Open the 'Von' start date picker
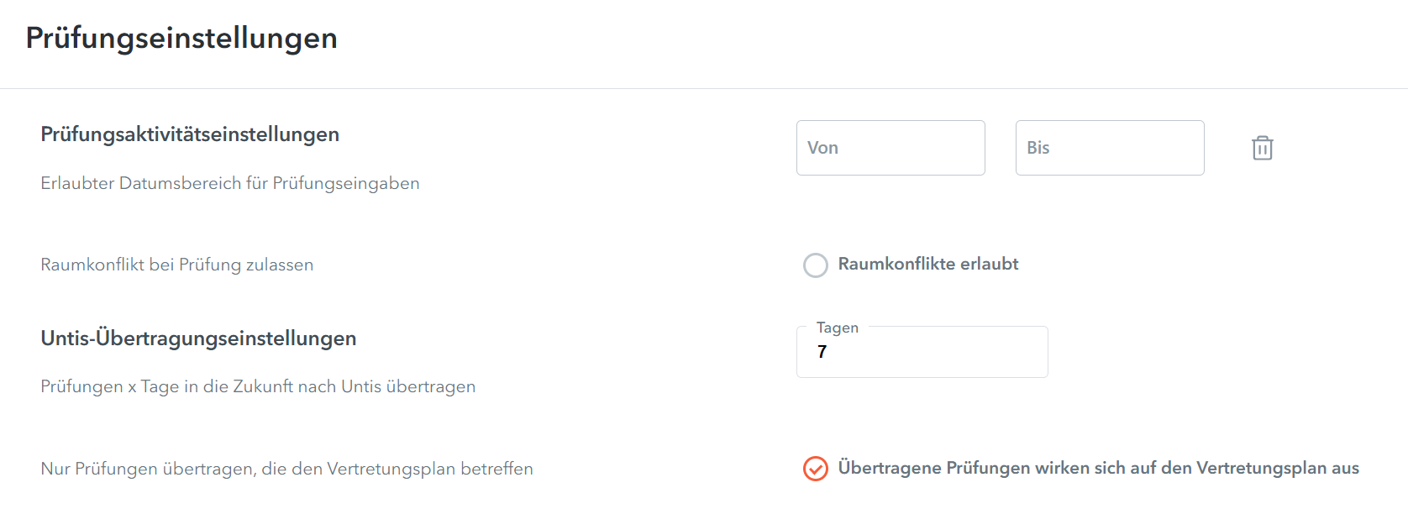Screen dimensions: 1408x514 [891, 148]
